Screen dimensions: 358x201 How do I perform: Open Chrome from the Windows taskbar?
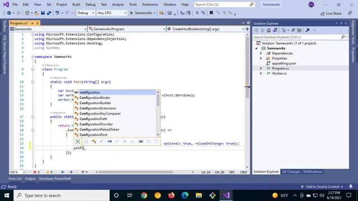pos(144,195)
